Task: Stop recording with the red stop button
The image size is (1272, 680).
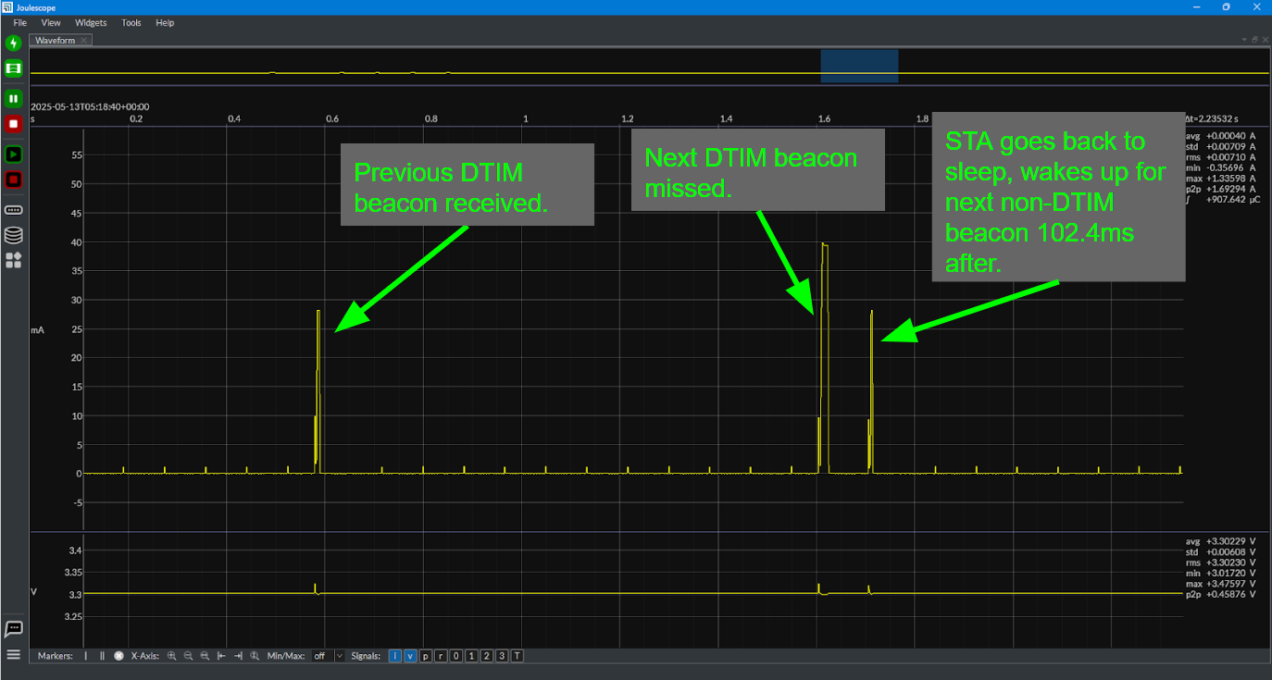Action: (13, 124)
